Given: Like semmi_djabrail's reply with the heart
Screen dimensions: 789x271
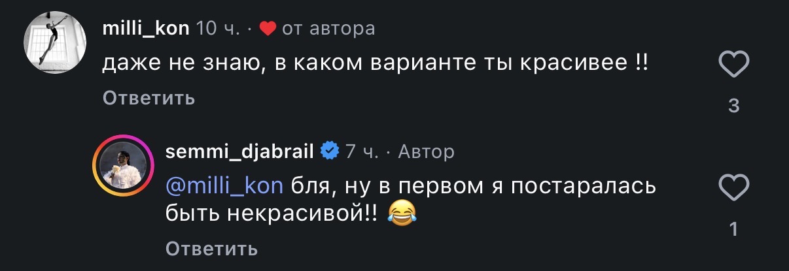Looking at the screenshot, I should click(x=734, y=189).
